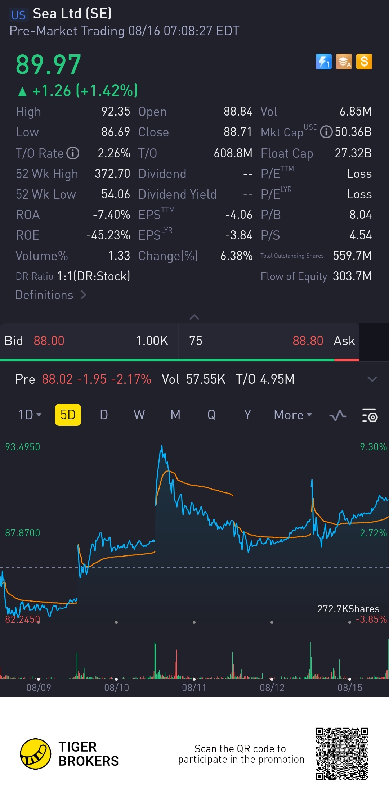This screenshot has height=811, width=389.
Task: Open Definitions link chevron
Action: (x=83, y=295)
